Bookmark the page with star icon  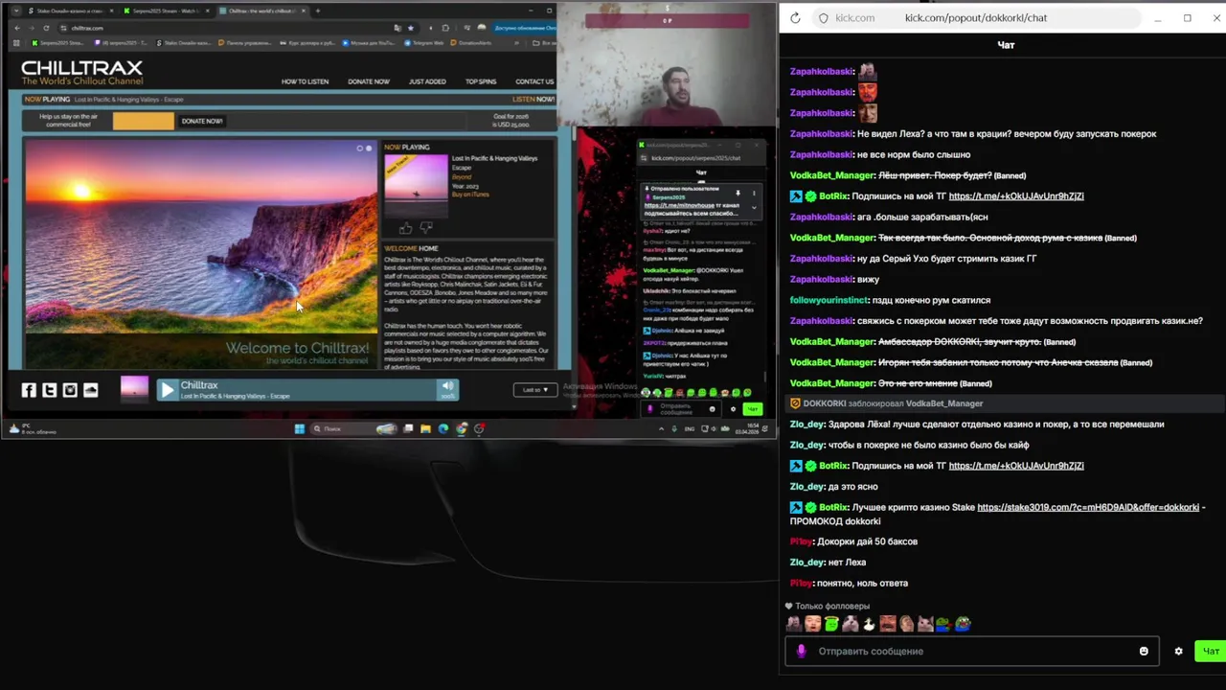[x=410, y=28]
